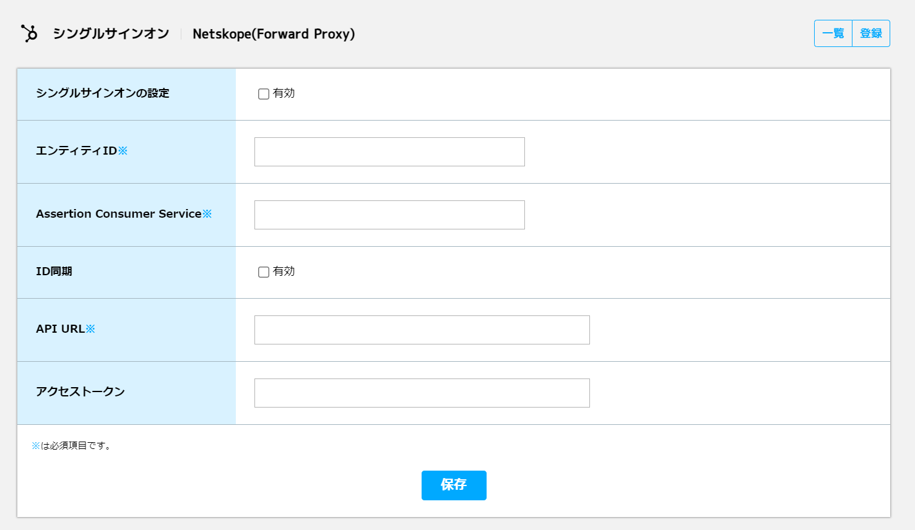
Task: Focus the Assertion Consumer Service input field
Action: (389, 215)
